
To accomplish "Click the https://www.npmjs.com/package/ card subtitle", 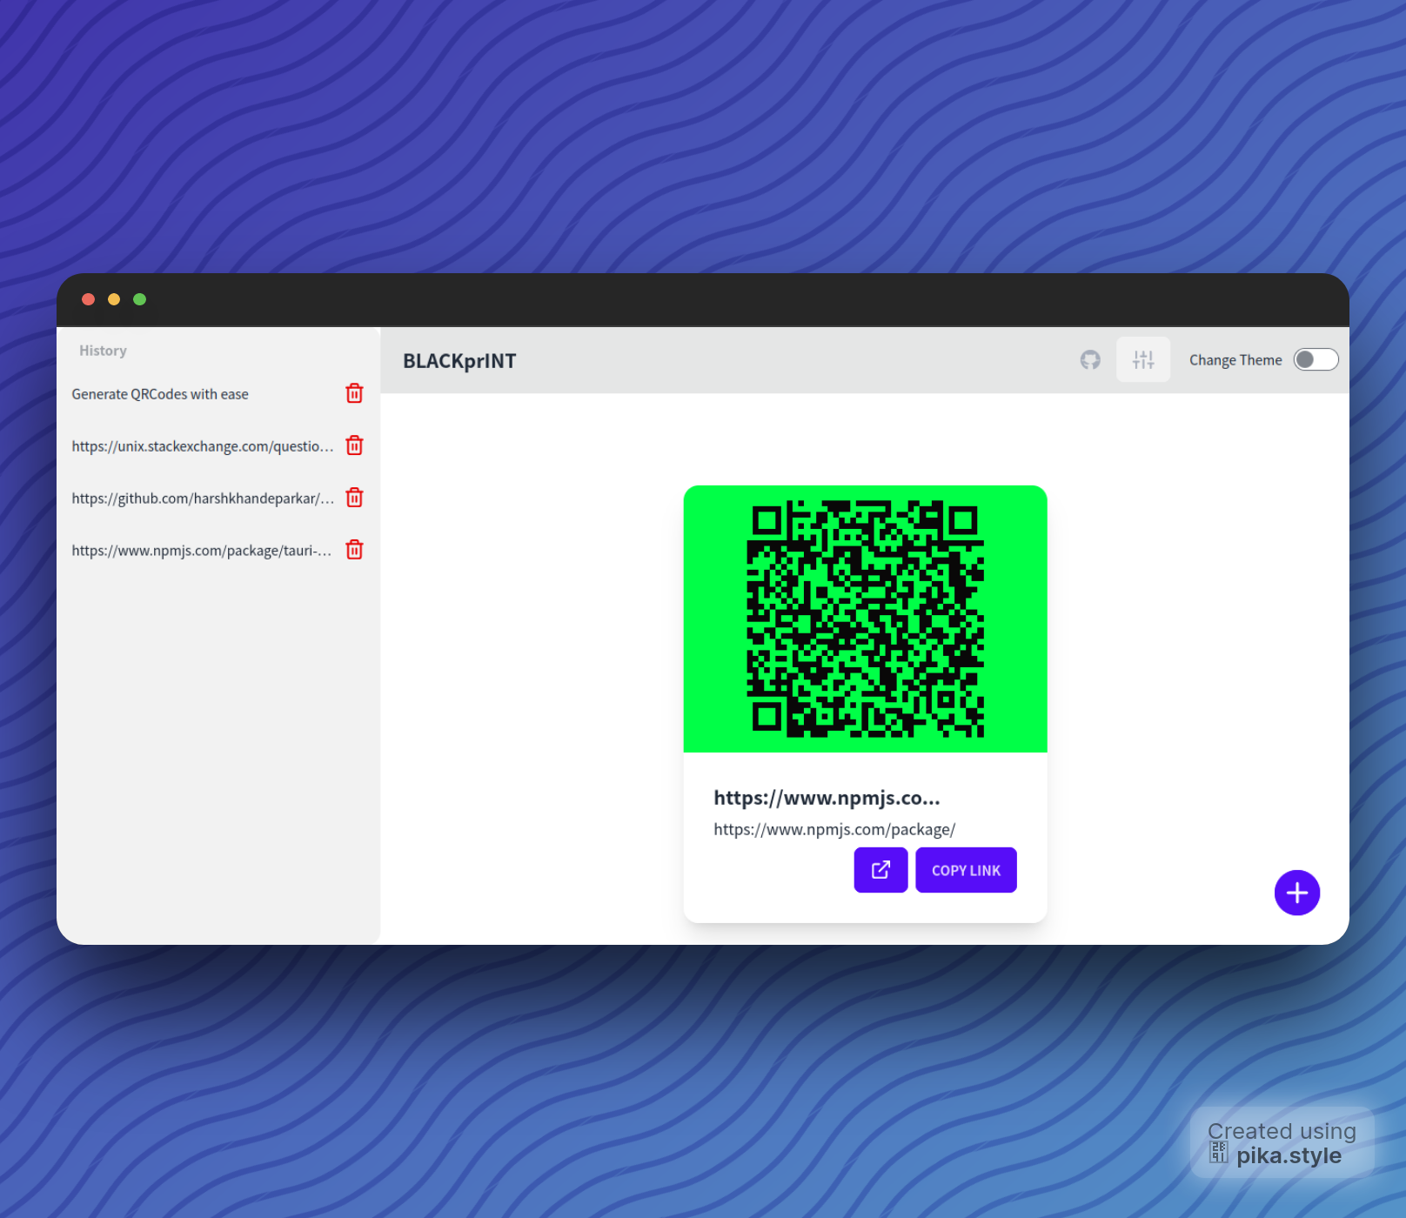I will pos(834,829).
